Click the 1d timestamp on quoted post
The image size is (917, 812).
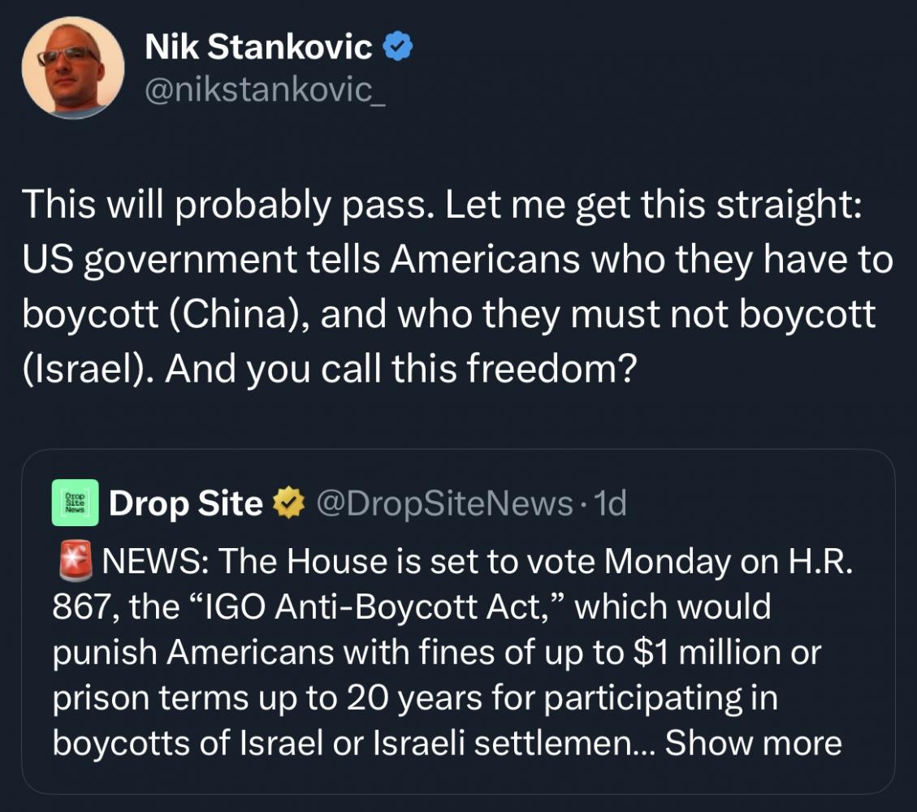[x=611, y=504]
